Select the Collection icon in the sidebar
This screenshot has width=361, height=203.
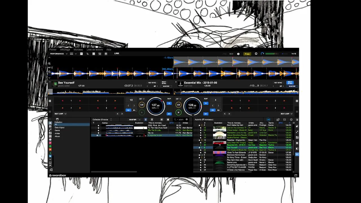[50, 123]
